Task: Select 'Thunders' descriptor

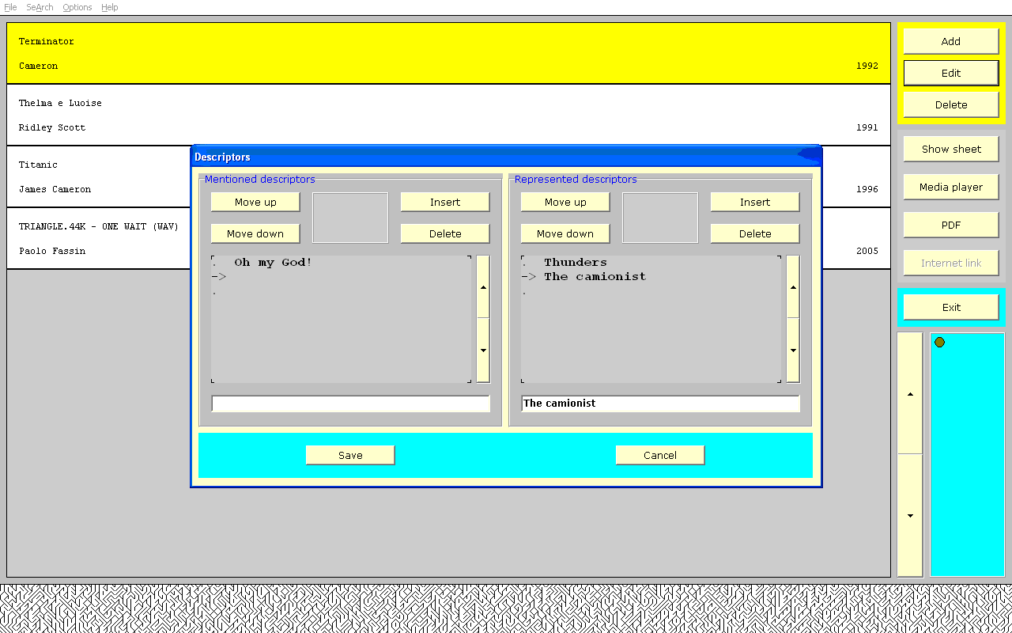Action: click(576, 263)
